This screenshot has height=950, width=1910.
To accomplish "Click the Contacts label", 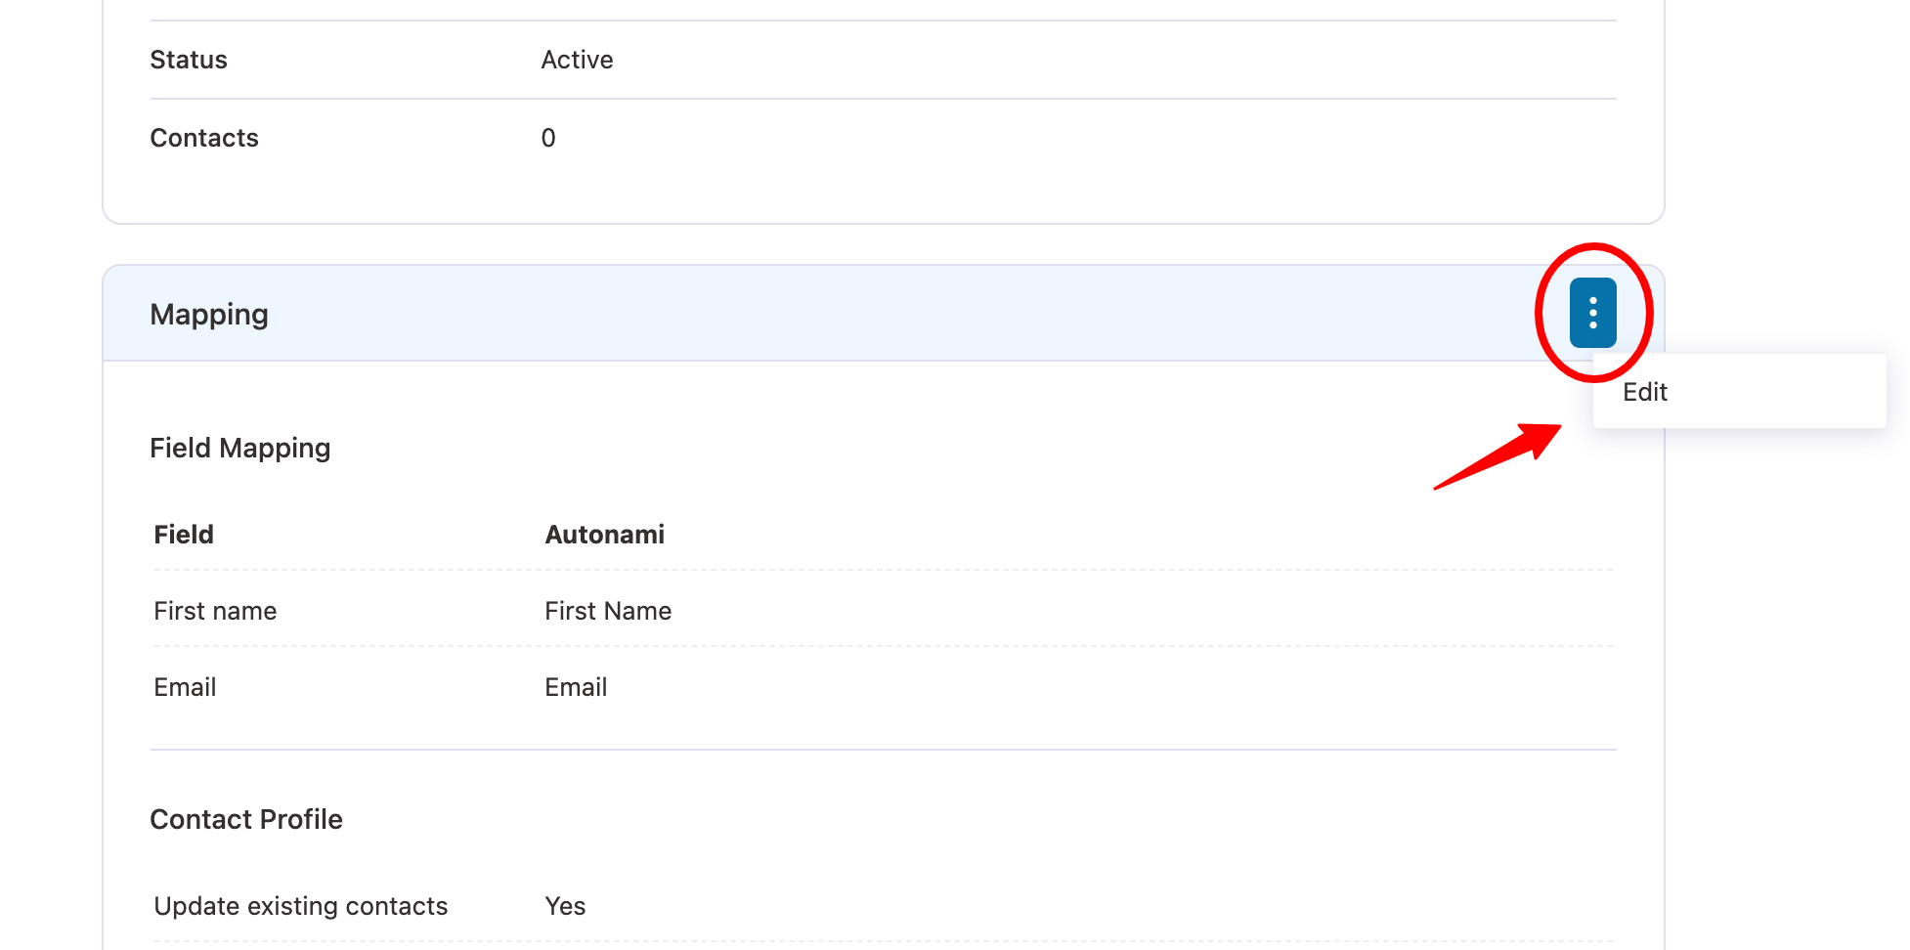I will (204, 138).
